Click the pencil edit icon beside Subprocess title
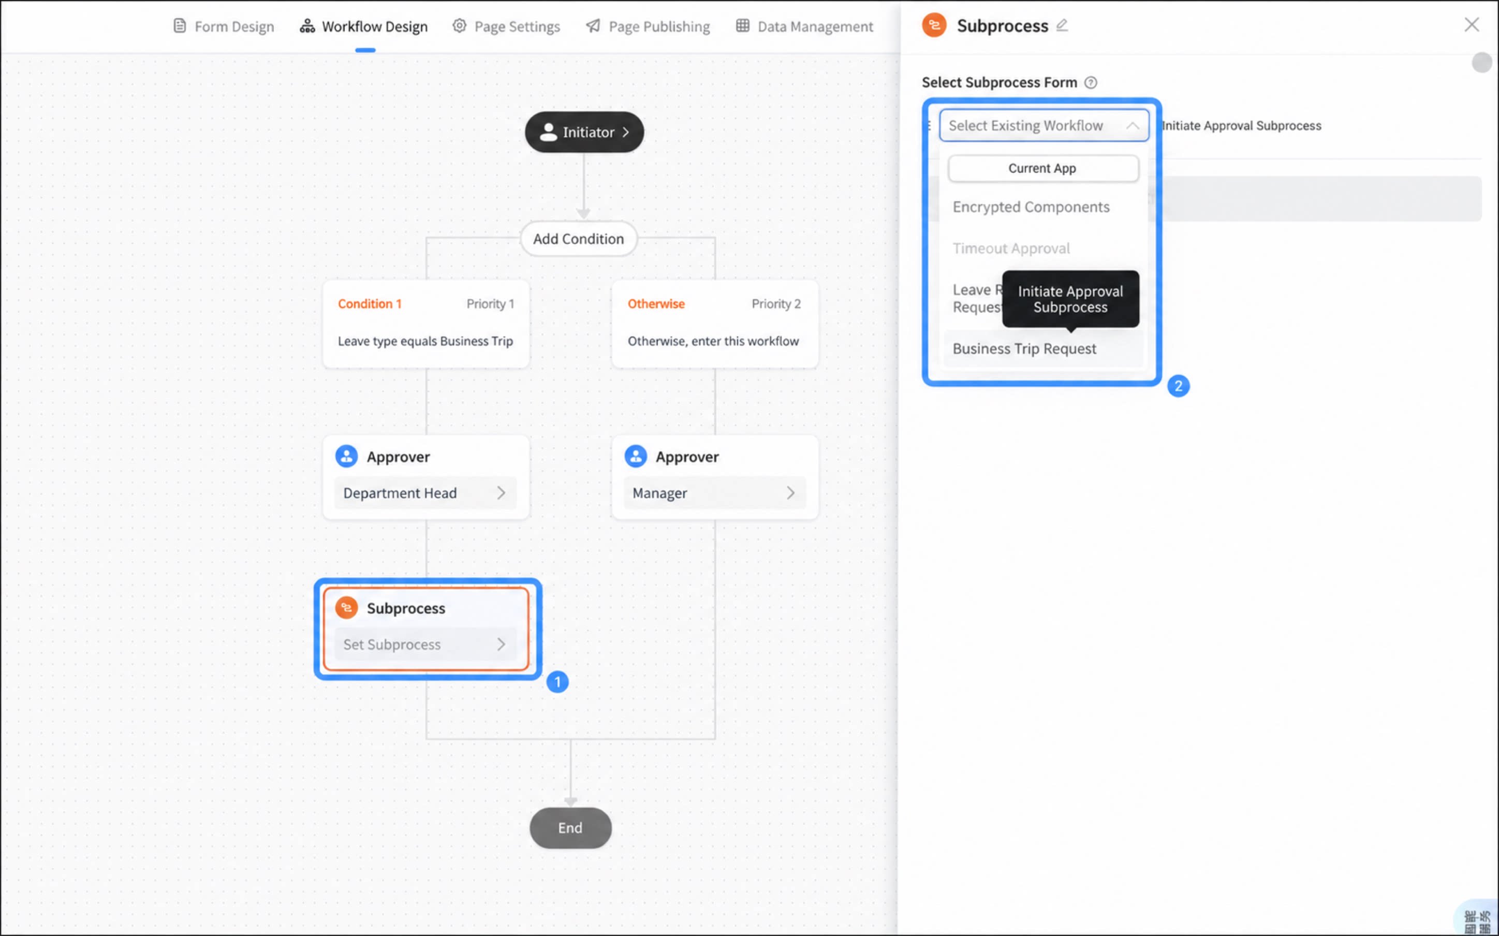Viewport: 1499px width, 936px height. (1062, 25)
